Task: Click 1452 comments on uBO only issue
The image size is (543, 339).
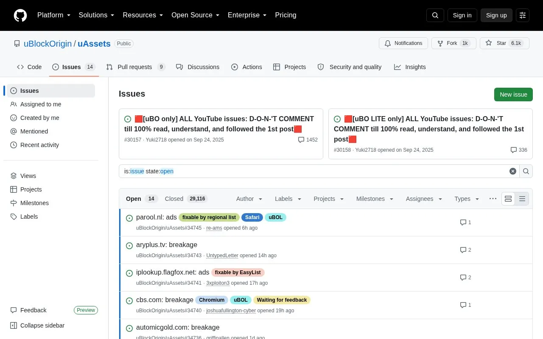Action: 308,140
